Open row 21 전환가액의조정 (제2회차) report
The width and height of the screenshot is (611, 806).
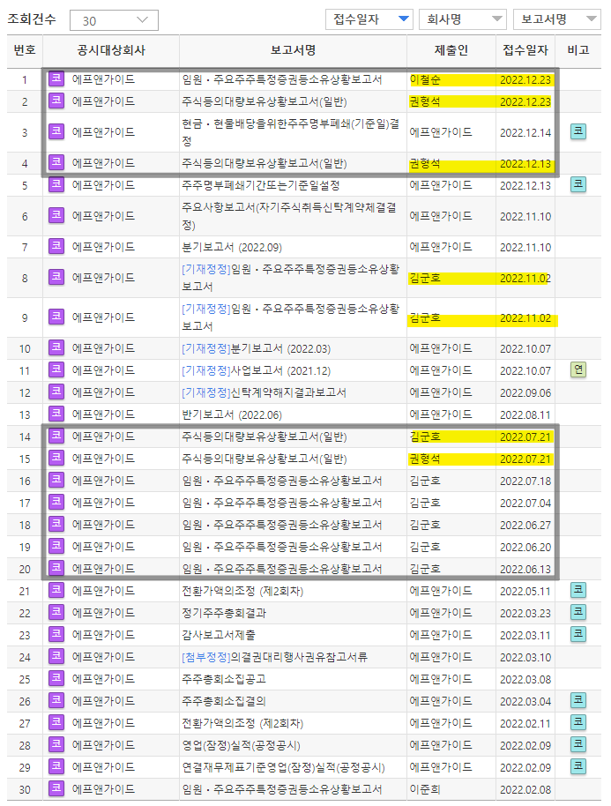(x=242, y=591)
